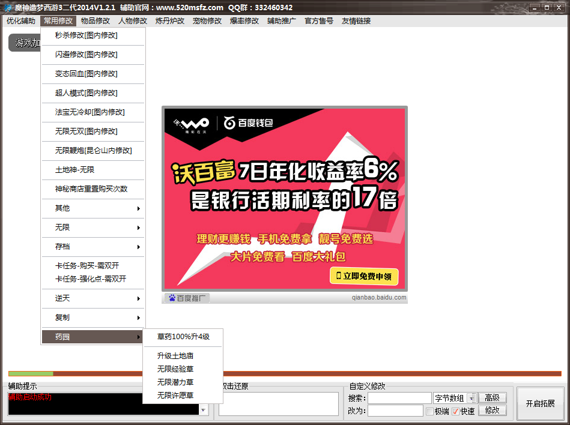Screen dimensions: 570x425
Task: Open the 宠物修改 menu
Action: [x=207, y=20]
